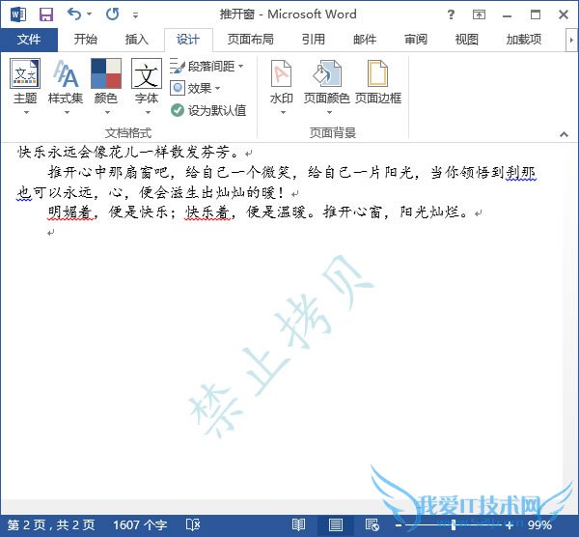
Task: Save the document with the floppy disk icon
Action: [x=46, y=14]
